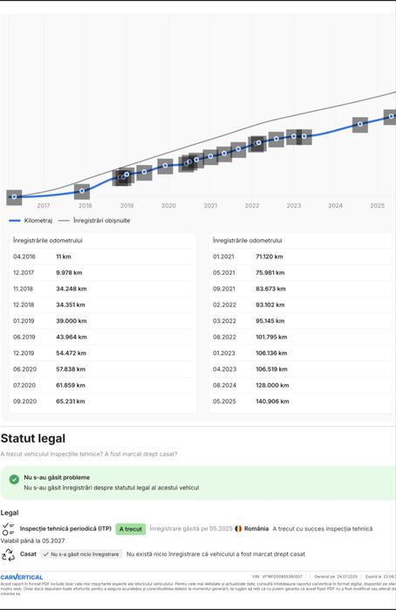Click the 'A trecut' status badge
The height and width of the screenshot is (610, 396).
(x=130, y=529)
